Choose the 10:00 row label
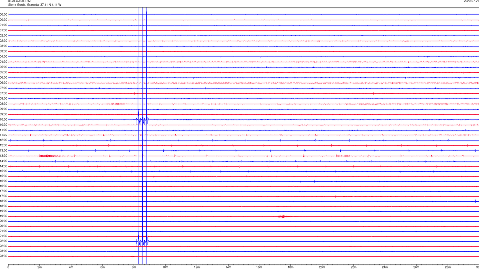Screen dimensions: 479x269 coord(3,120)
